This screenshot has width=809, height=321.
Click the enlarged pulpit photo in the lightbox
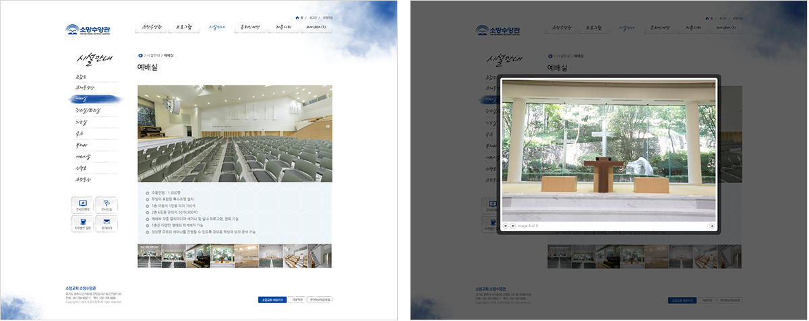(x=609, y=150)
